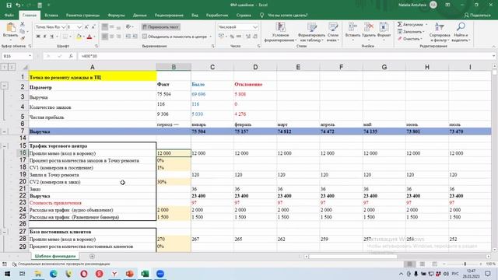Open the Data (Данные) tab
This screenshot has height=280, width=498.
pos(140,16)
